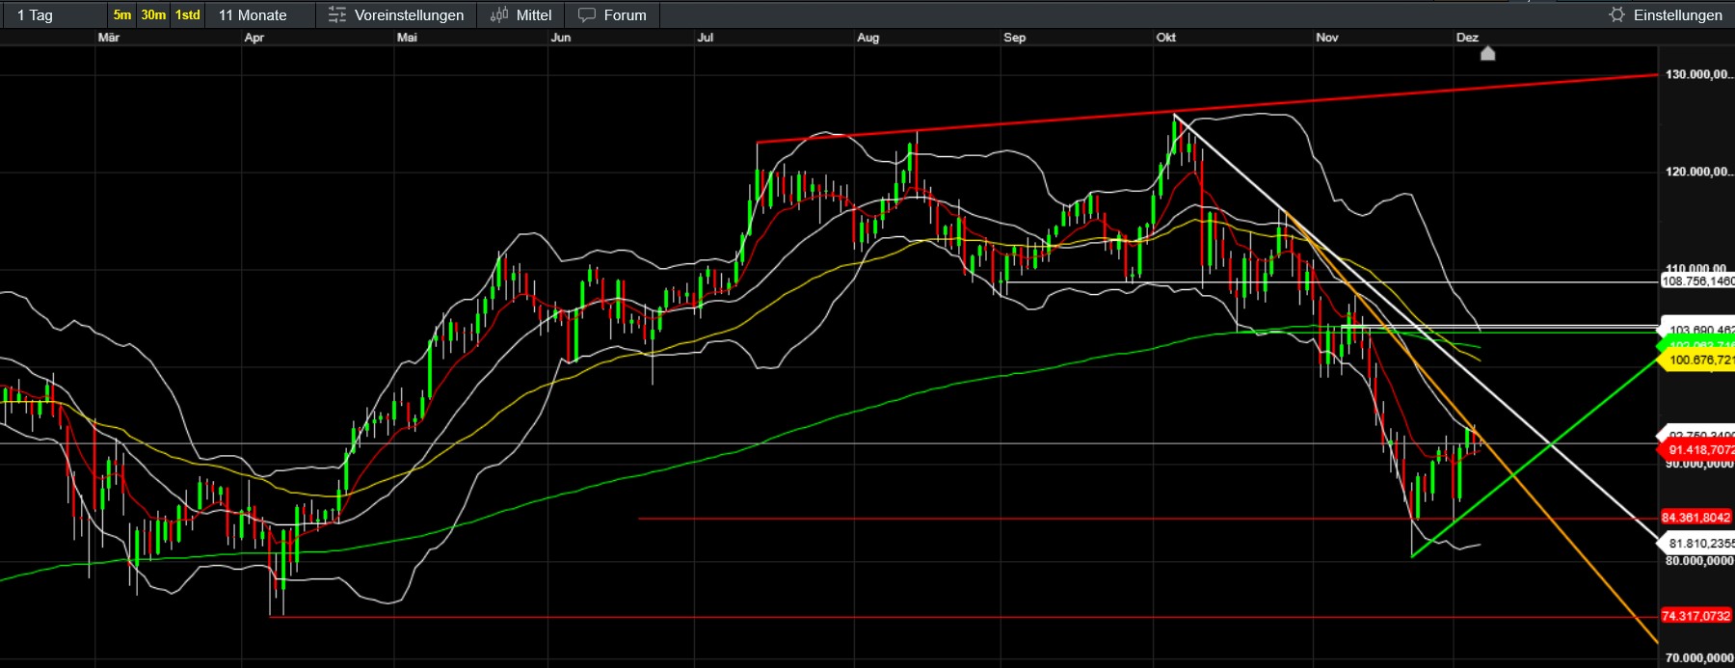Click the candlestick icon next to Mittel
The height and width of the screenshot is (668, 1735).
[x=498, y=14]
